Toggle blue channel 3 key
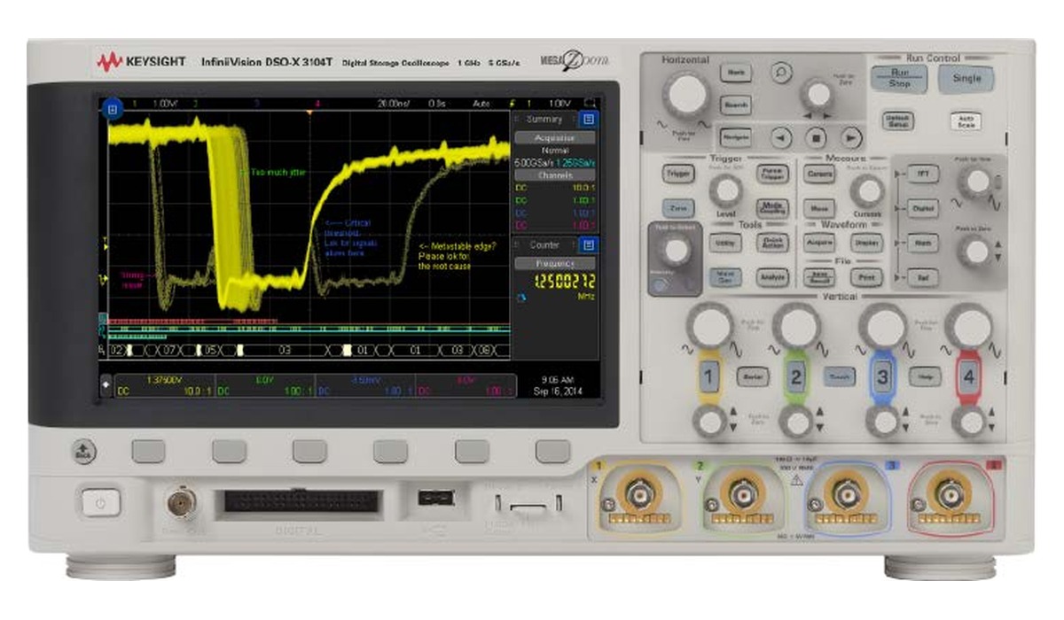 [x=882, y=377]
